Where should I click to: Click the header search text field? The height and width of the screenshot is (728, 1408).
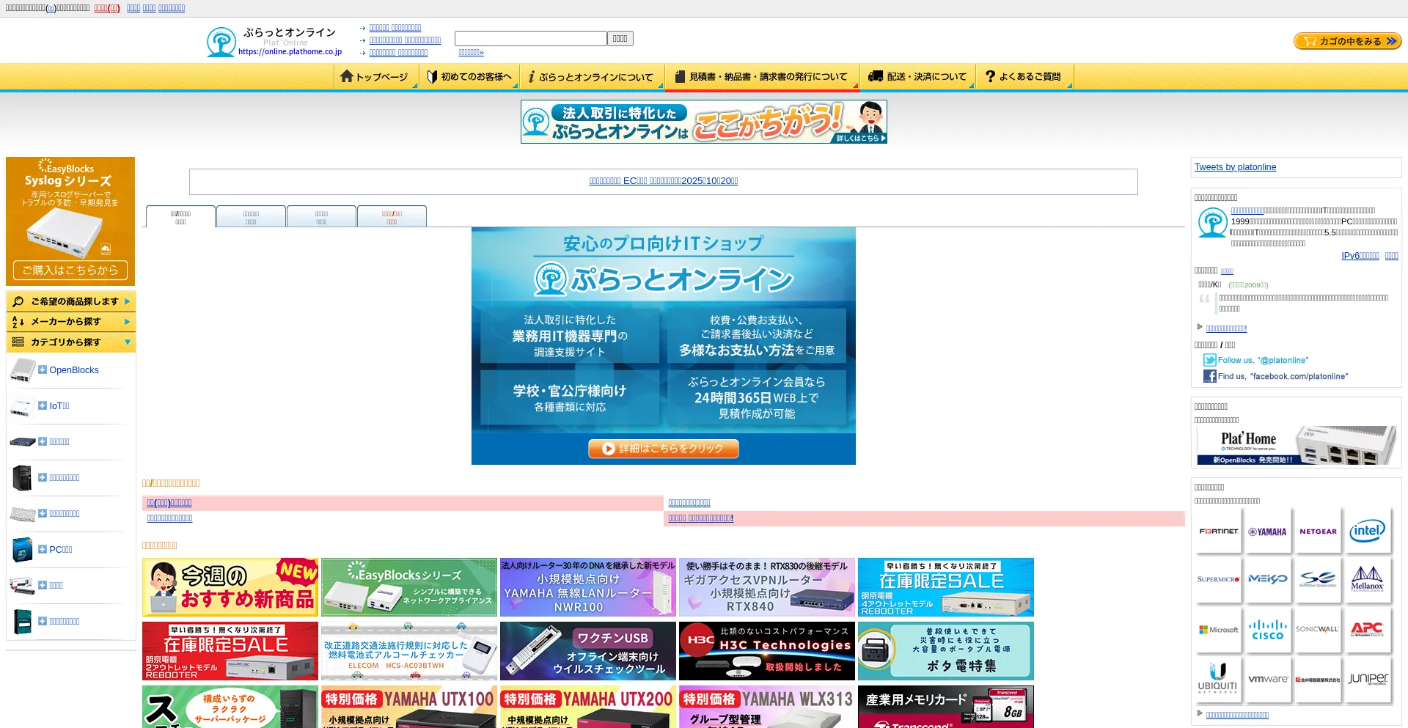click(x=530, y=38)
